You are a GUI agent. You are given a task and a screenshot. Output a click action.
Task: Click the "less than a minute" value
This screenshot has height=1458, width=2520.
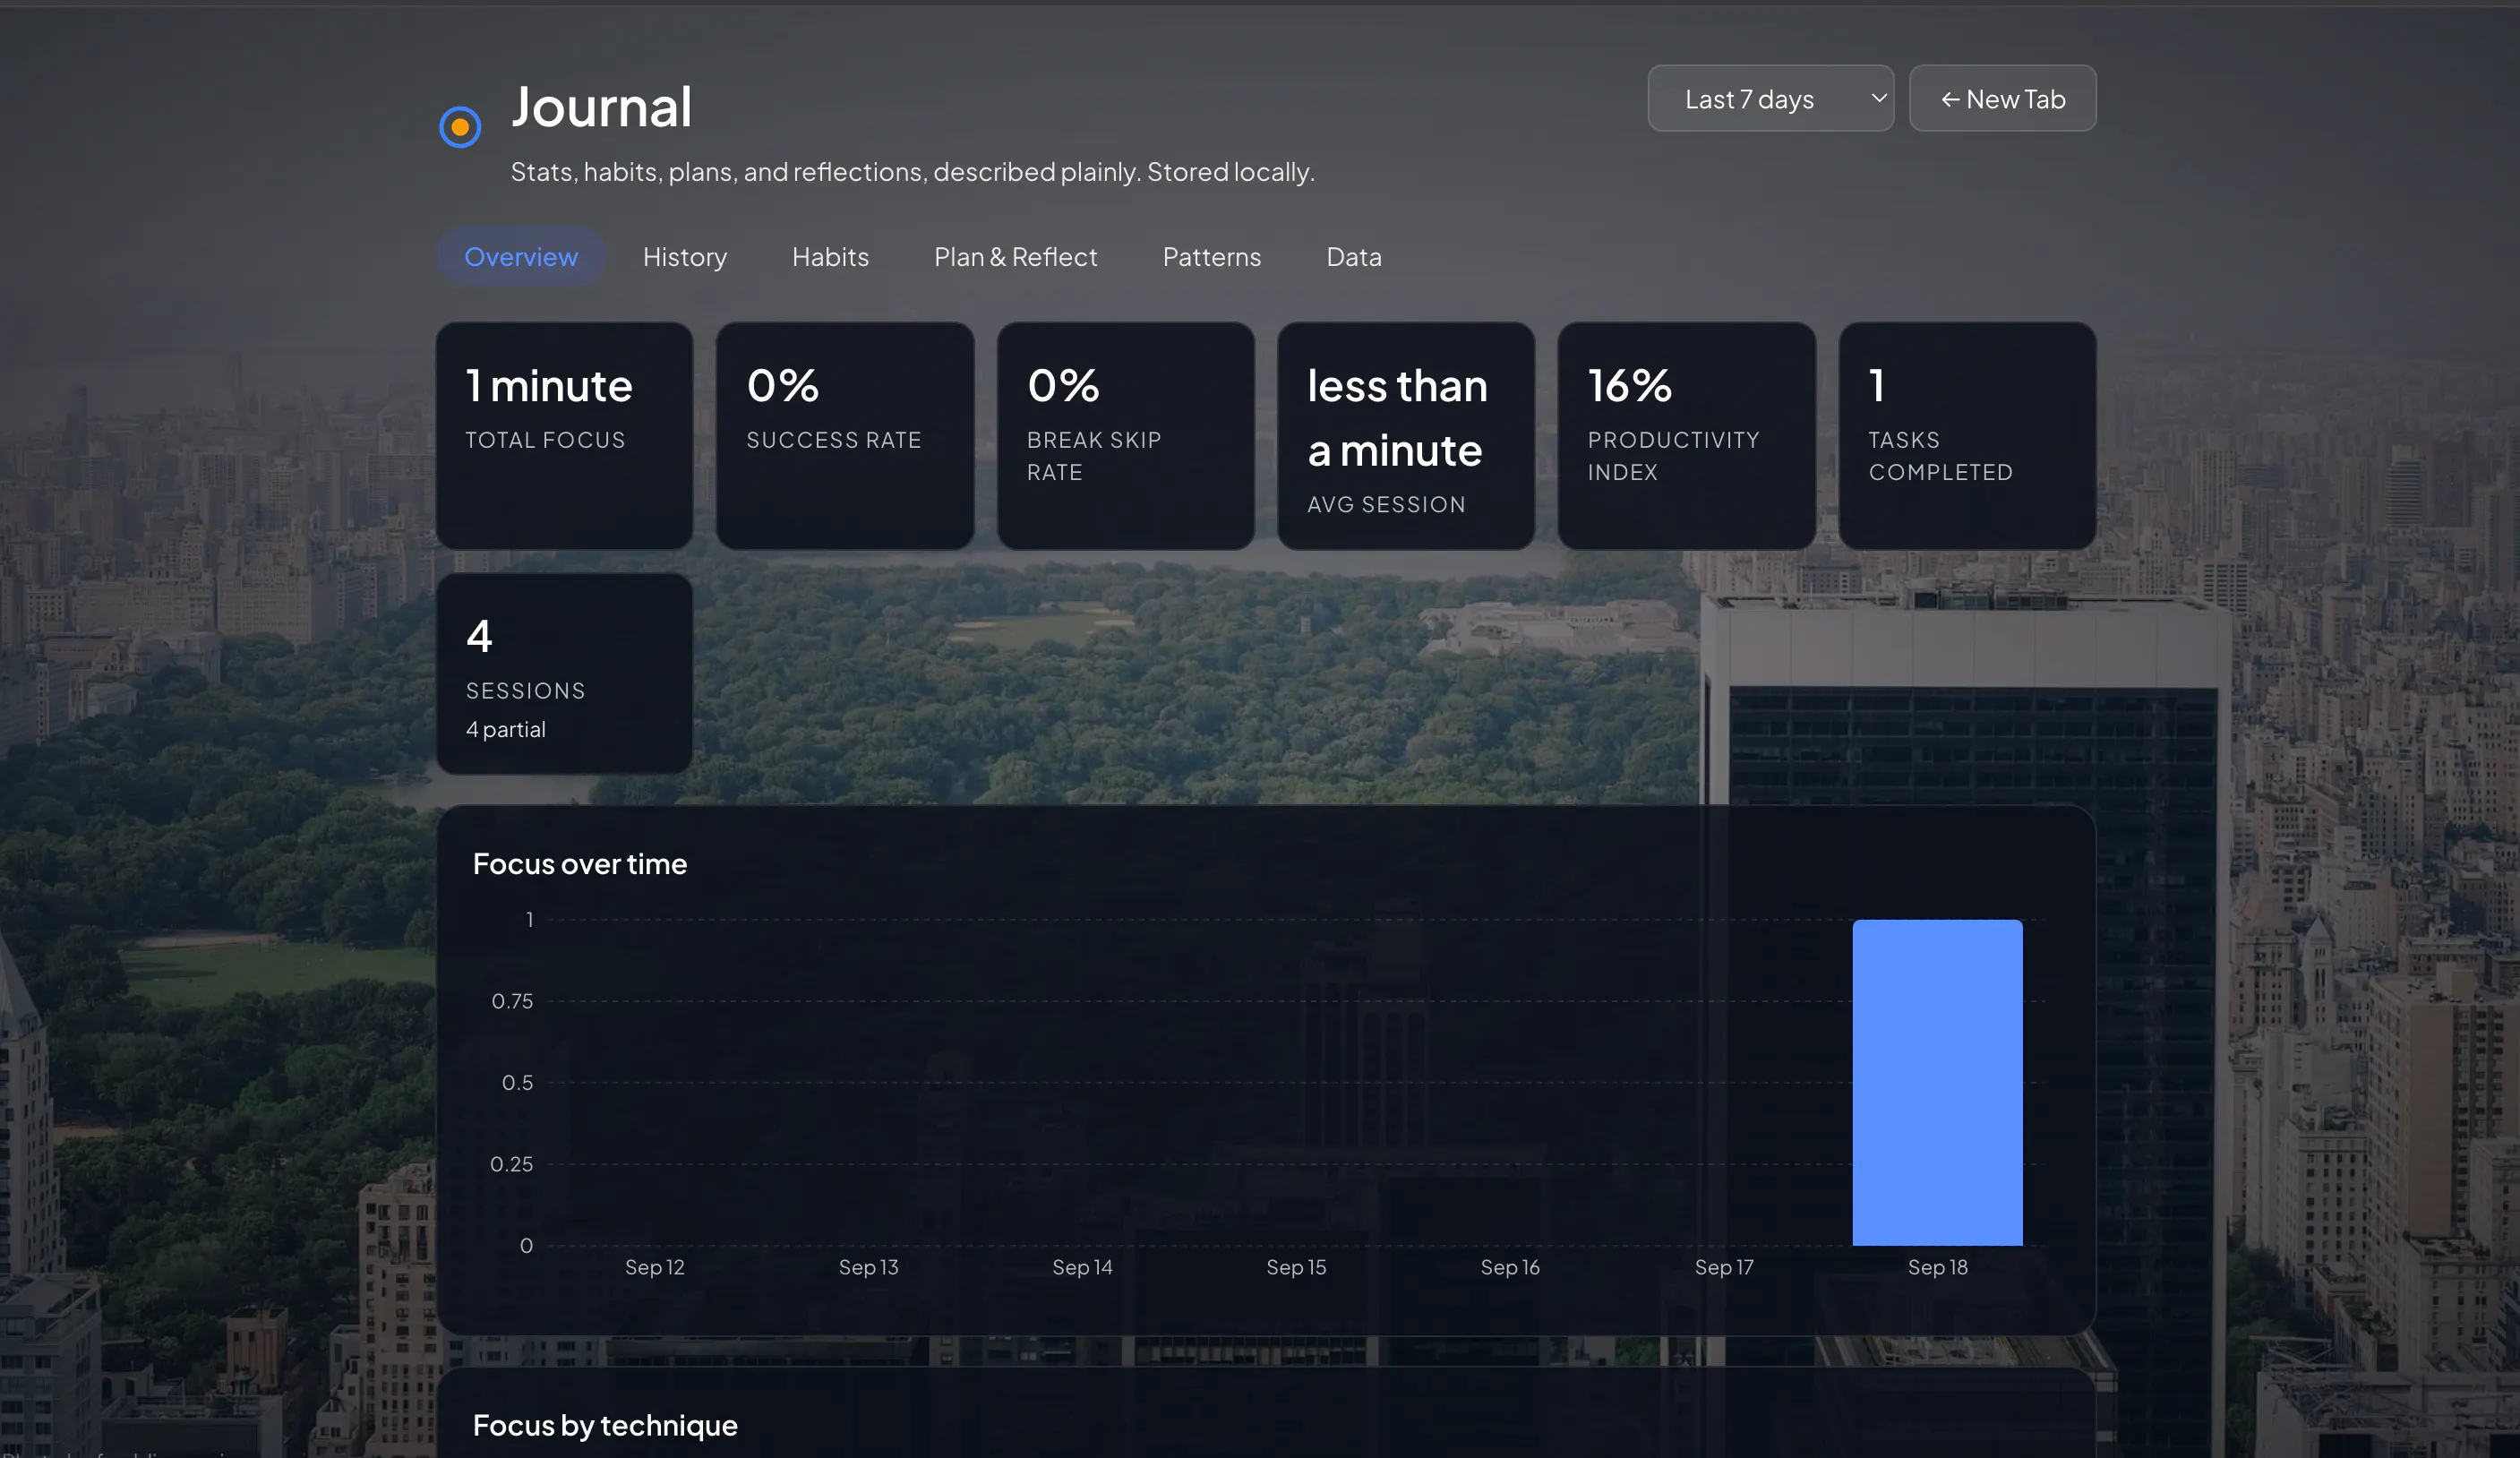tap(1397, 418)
